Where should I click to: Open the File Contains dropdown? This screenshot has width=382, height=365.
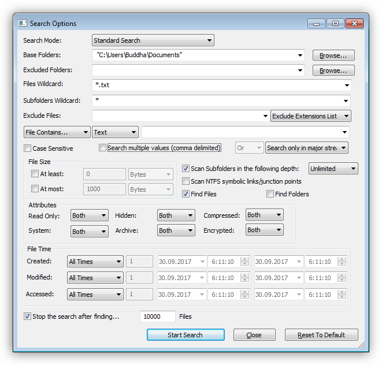57,132
